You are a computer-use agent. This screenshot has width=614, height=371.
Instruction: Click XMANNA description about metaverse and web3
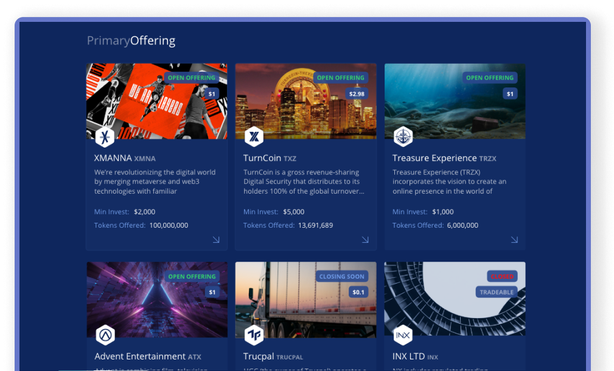(x=155, y=182)
